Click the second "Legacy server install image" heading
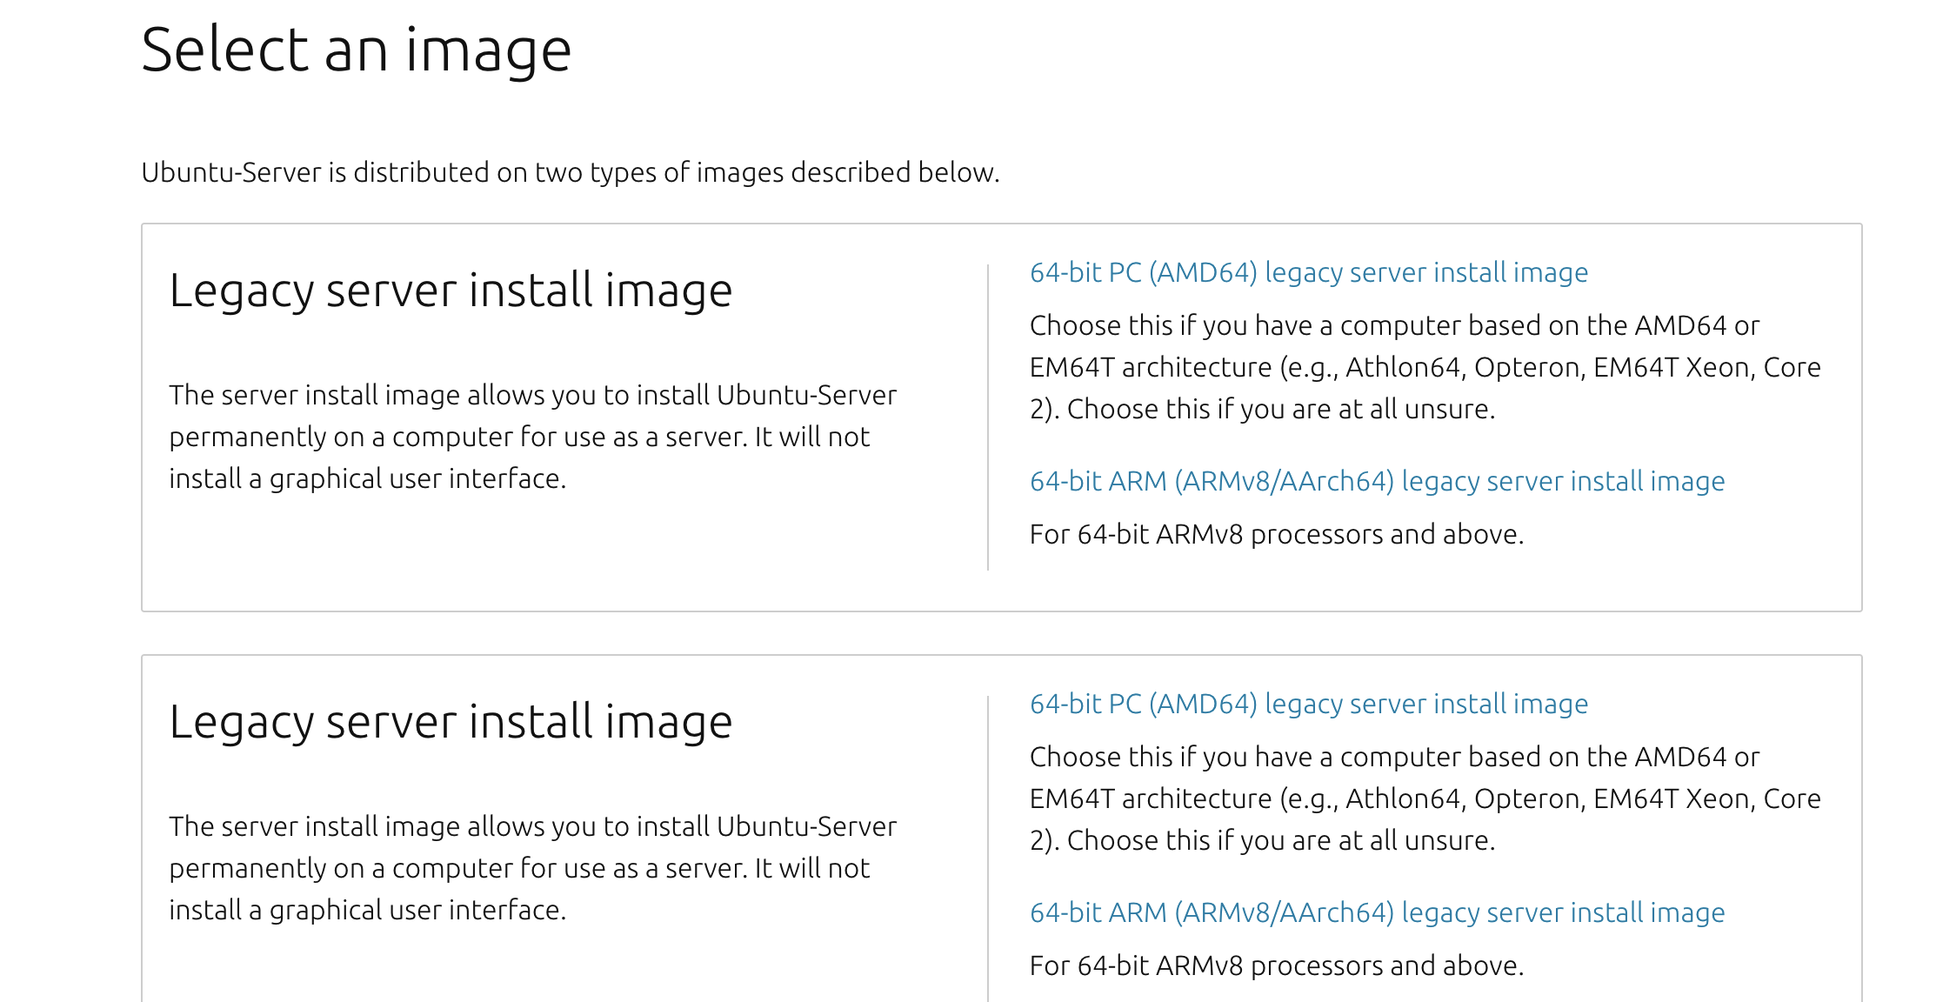Screen dimensions: 1936x1002 (x=451, y=722)
